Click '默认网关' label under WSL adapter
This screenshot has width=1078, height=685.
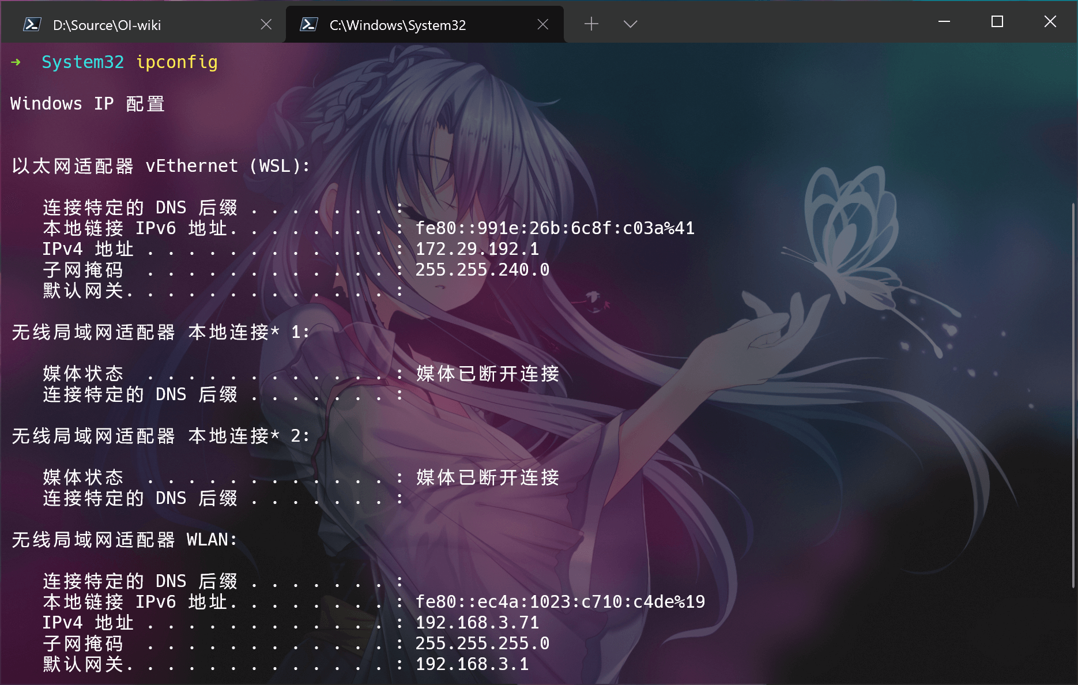click(83, 291)
